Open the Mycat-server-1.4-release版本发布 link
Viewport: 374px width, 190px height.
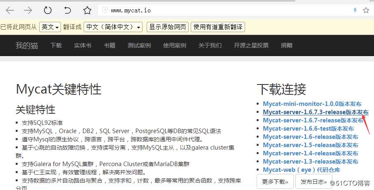point(310,153)
